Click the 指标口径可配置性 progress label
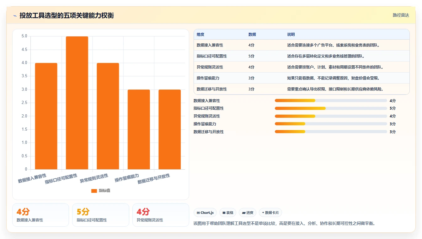 pos(209,108)
